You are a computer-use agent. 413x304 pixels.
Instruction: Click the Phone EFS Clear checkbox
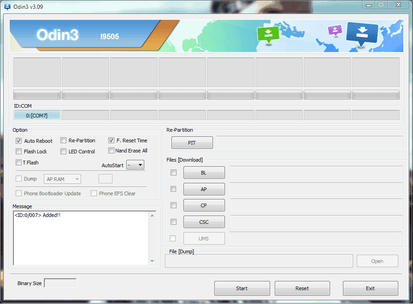94,193
